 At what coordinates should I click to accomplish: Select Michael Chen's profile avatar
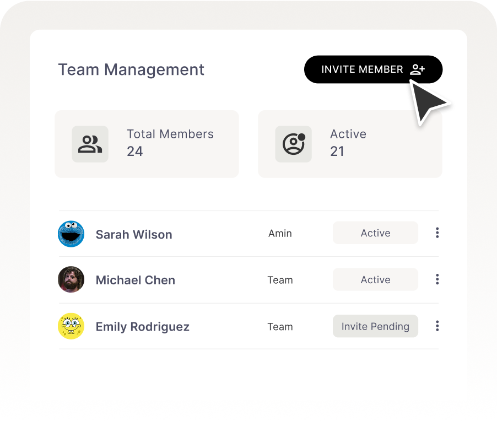point(71,280)
